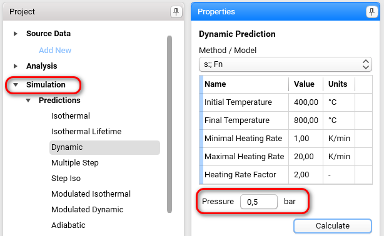Select the Adiabatic prediction
This screenshot has width=384, height=236.
point(68,225)
